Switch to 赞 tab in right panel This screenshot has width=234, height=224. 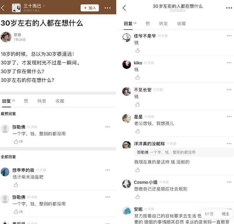[148, 24]
